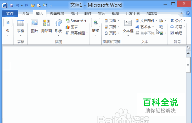Open the 表格 table insert button
This screenshot has height=123, width=192.
[x=21, y=28]
